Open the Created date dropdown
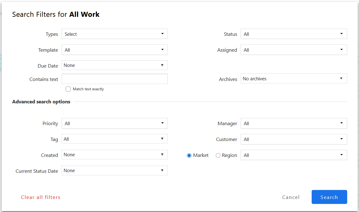This screenshot has width=359, height=212. click(x=115, y=155)
